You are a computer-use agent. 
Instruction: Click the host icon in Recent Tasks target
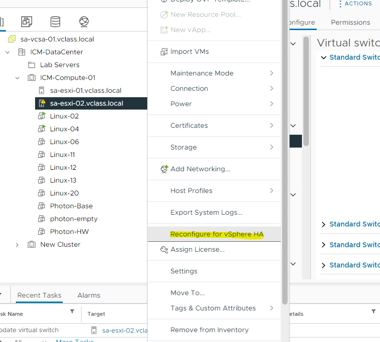point(94,330)
